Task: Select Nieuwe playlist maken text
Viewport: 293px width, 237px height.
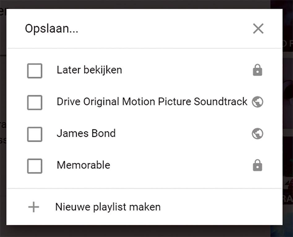Action: click(x=108, y=207)
